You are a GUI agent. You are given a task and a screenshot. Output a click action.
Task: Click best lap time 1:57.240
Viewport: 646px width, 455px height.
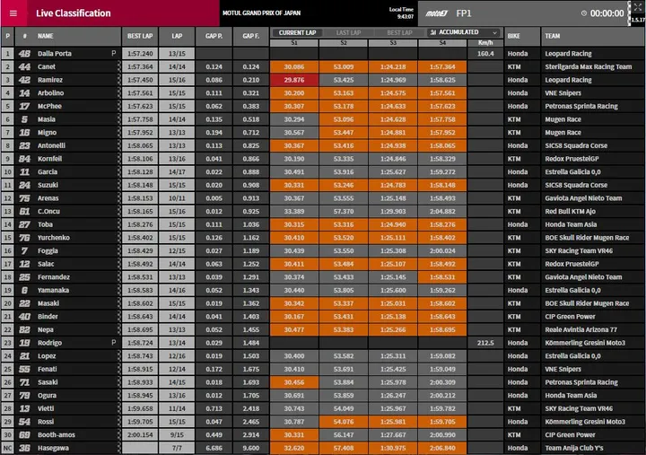pyautogui.click(x=140, y=54)
